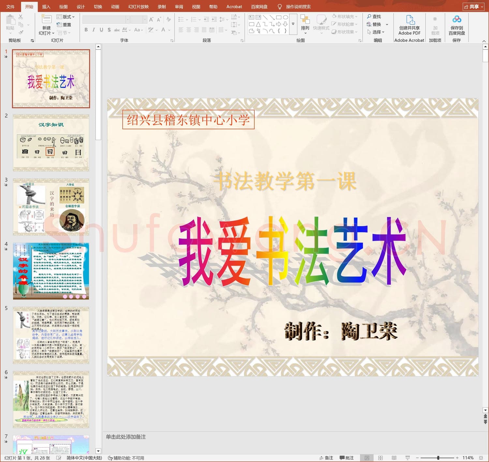The height and width of the screenshot is (462, 489).
Task: Expand the shapes gallery More arrow
Action: (x=293, y=24)
